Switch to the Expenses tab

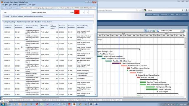point(36,100)
